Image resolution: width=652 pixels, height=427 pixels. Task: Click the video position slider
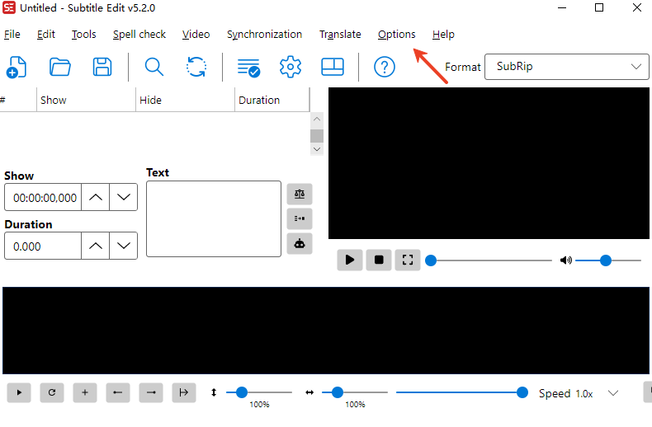[489, 260]
